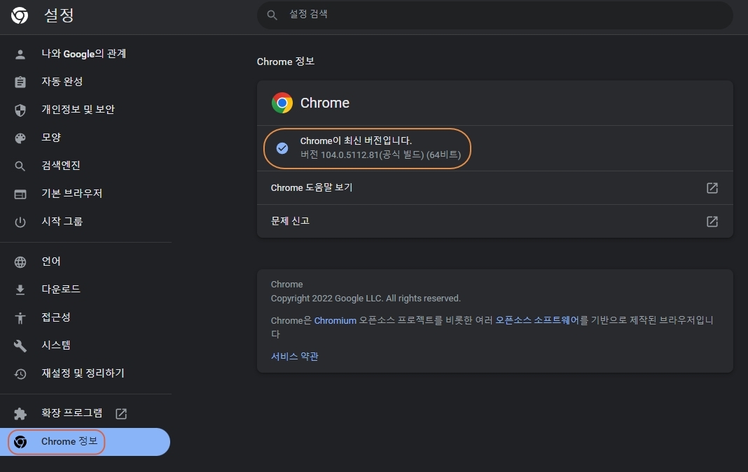Open 나와 Google의 관계 settings section
Image resolution: width=748 pixels, height=472 pixels.
(x=85, y=55)
